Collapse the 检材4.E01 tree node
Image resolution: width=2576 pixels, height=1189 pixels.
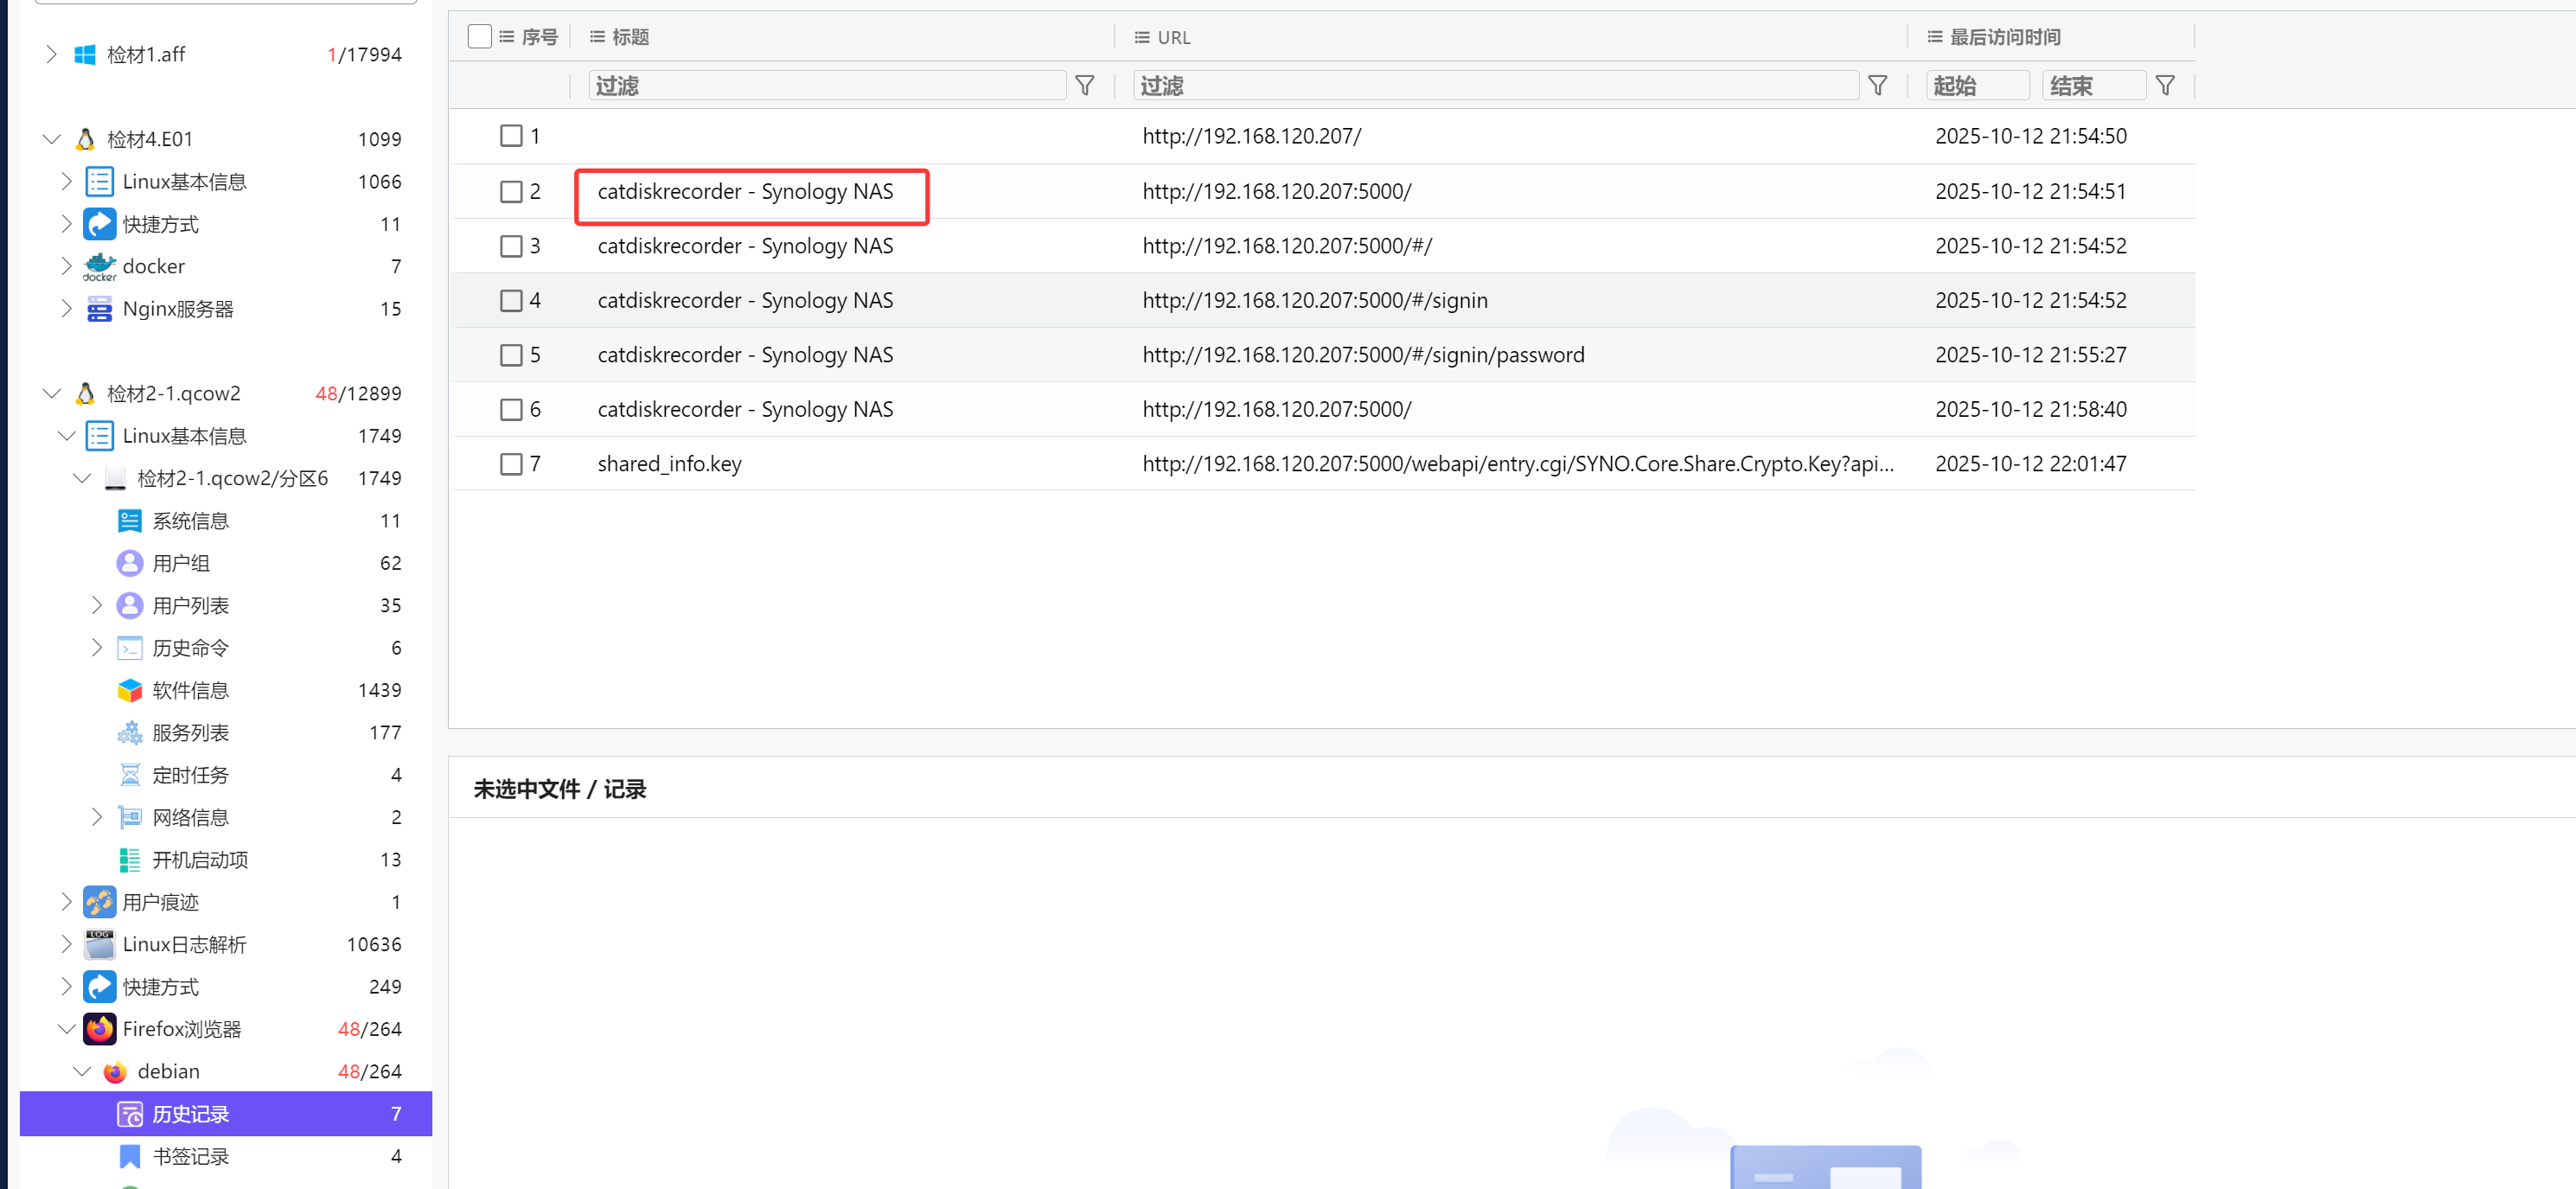51,139
